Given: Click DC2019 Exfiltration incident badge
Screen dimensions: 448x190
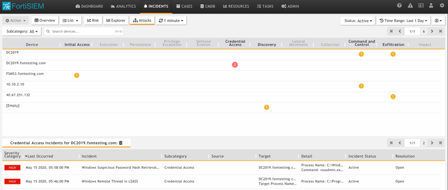Looking at the screenshot, I should click(x=393, y=54).
